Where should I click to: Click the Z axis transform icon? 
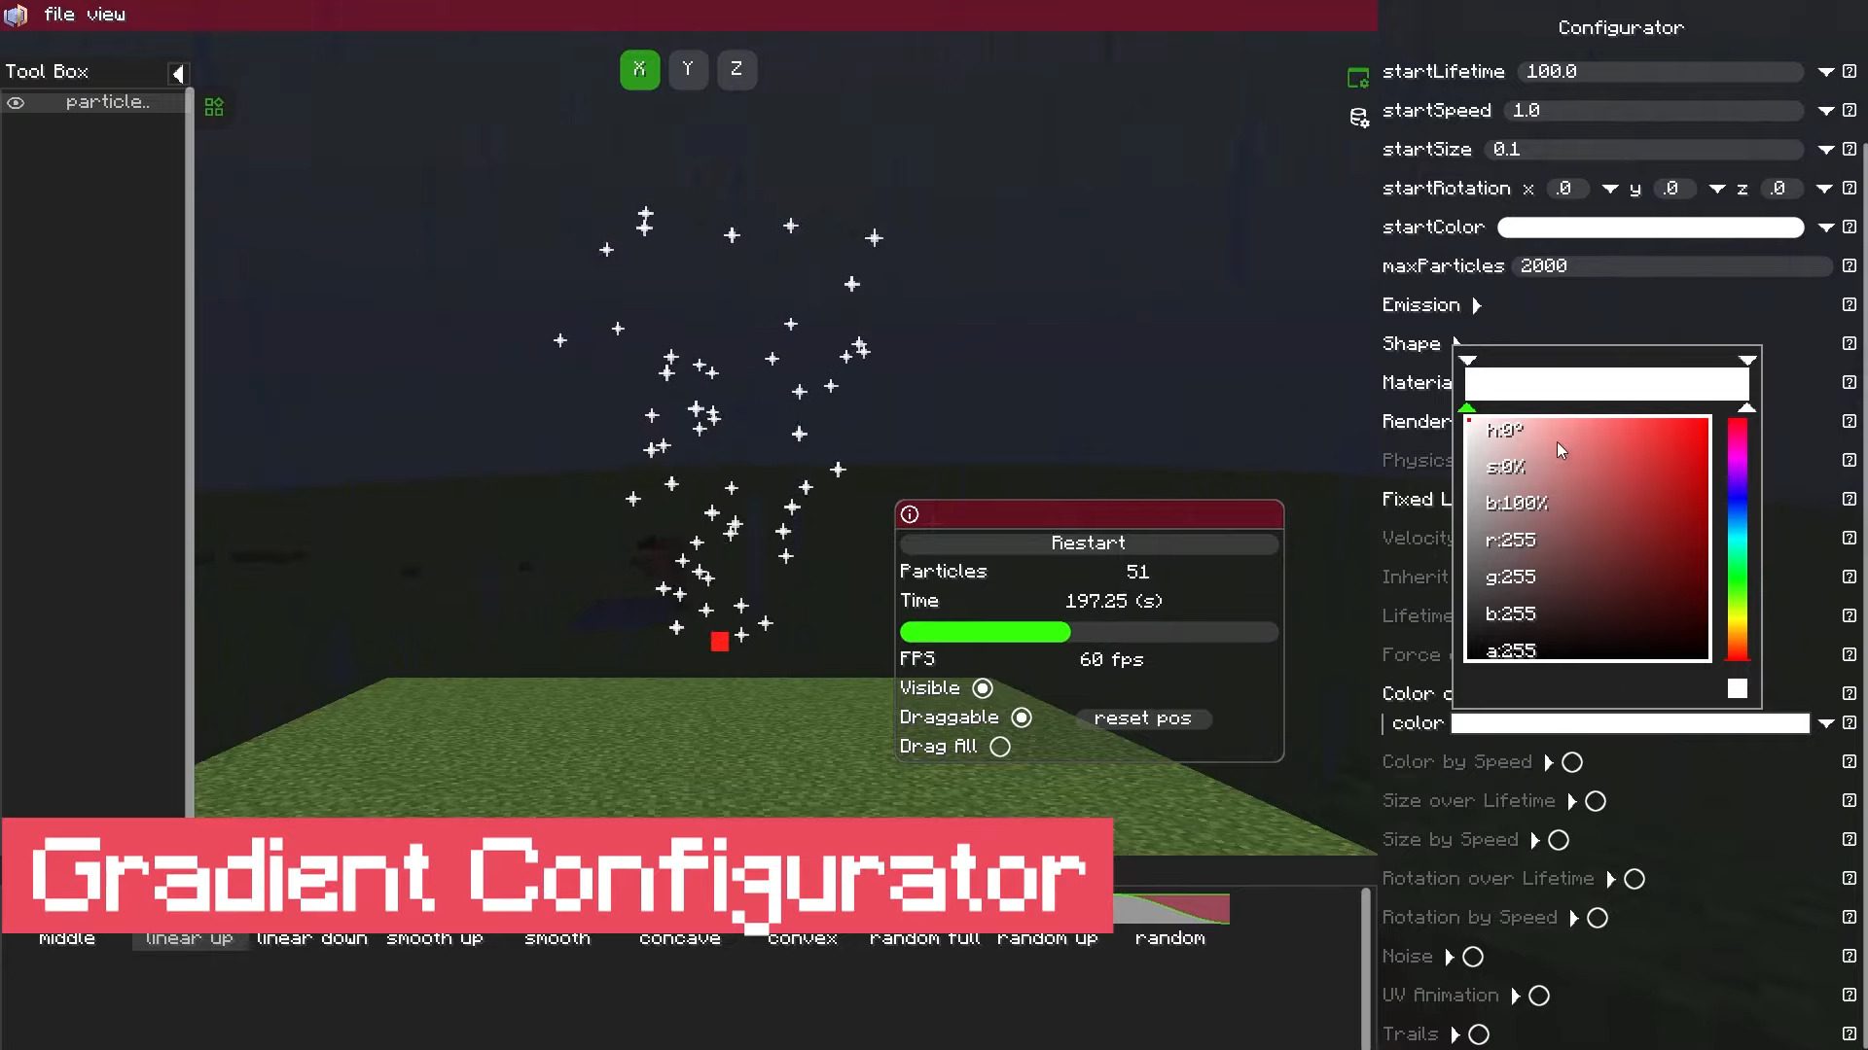pos(736,68)
